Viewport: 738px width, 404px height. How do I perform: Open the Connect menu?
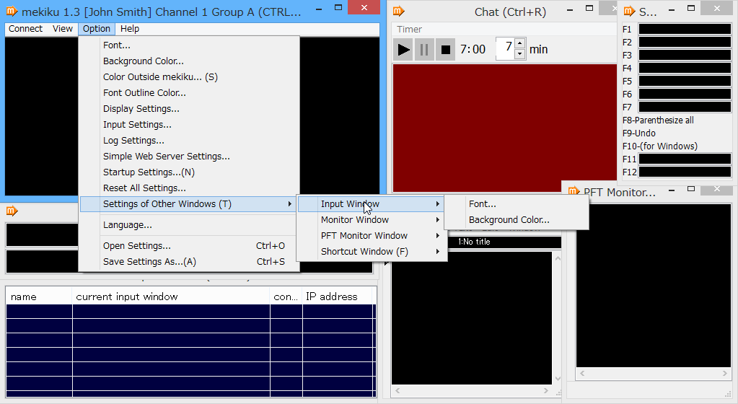point(25,29)
